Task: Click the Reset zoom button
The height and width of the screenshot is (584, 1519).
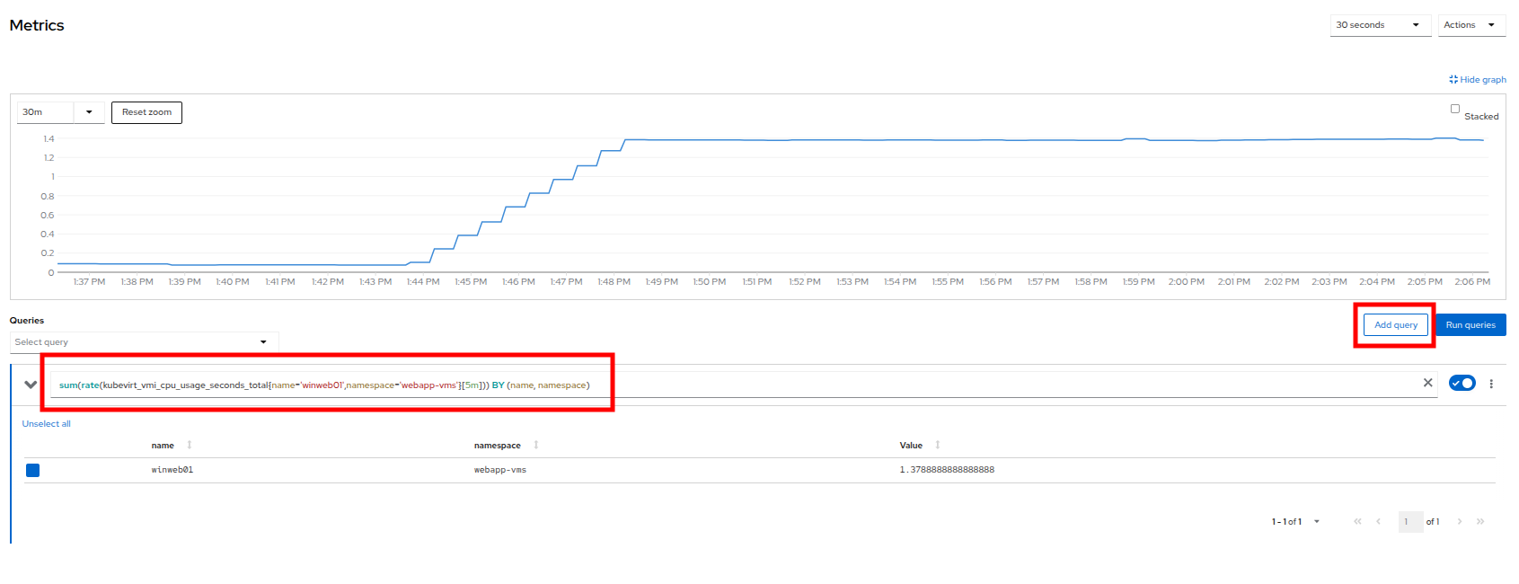Action: point(146,112)
